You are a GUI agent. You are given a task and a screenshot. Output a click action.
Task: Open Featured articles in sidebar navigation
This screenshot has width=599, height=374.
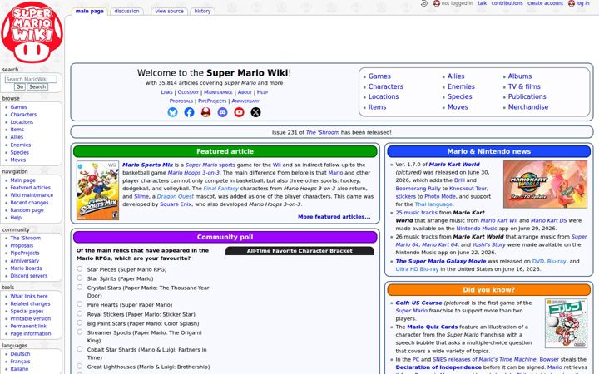point(30,188)
